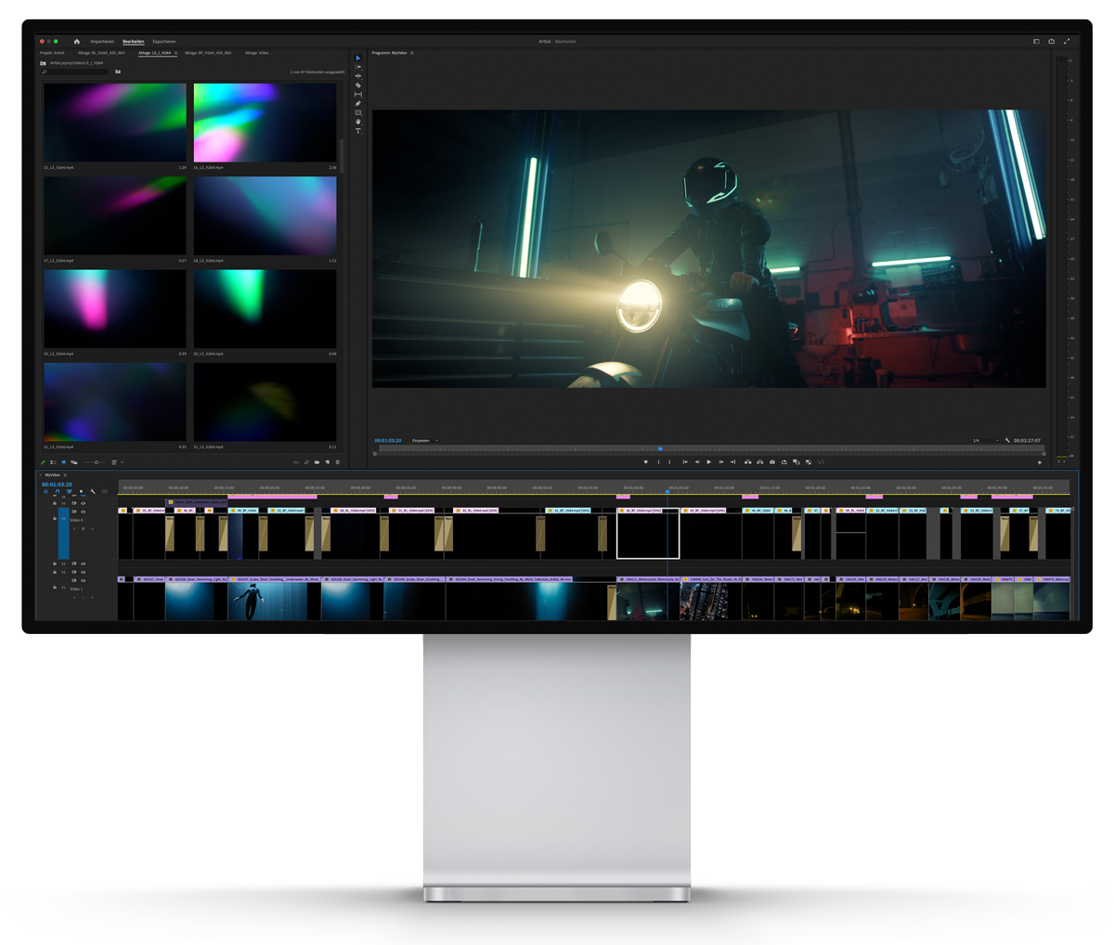Image resolution: width=1114 pixels, height=945 pixels.
Task: Click the project panel search field
Action: (x=76, y=71)
